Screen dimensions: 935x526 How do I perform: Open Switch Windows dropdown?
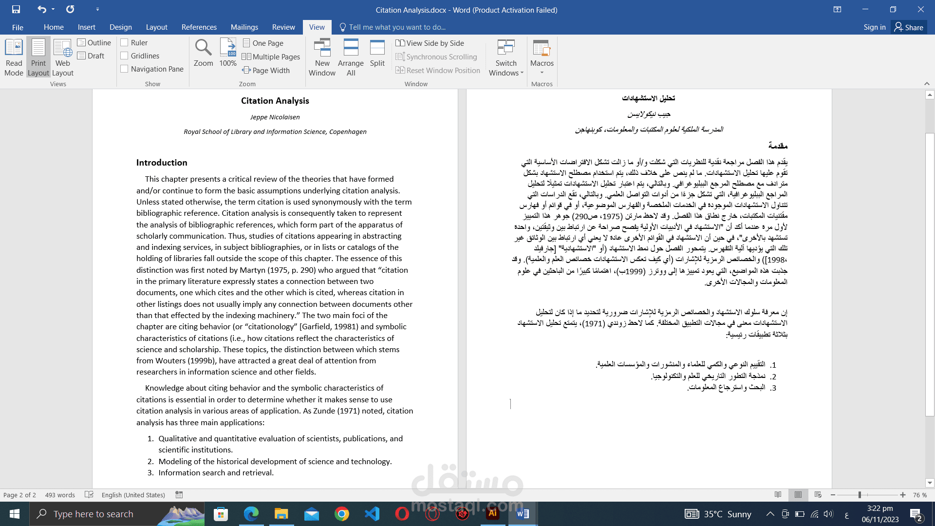(506, 57)
